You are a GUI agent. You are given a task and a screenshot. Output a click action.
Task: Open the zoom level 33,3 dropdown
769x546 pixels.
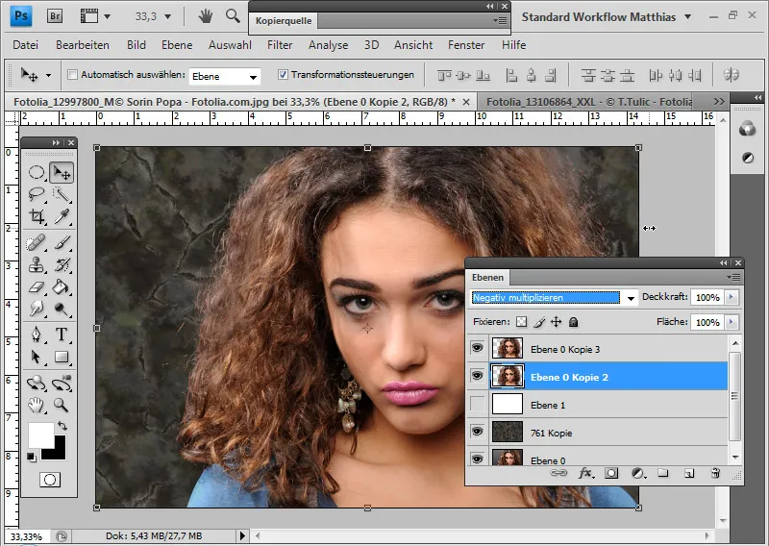point(167,16)
